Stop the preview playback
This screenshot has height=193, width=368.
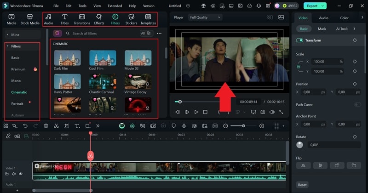pos(205,112)
